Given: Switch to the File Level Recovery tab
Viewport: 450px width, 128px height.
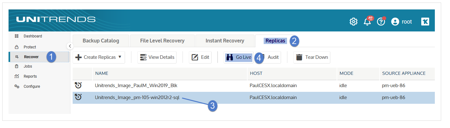Looking at the screenshot, I should tap(162, 41).
